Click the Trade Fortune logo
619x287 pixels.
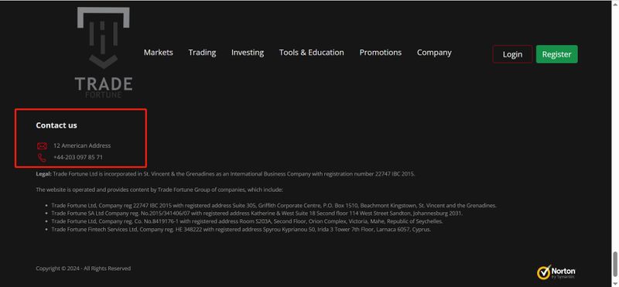104,53
